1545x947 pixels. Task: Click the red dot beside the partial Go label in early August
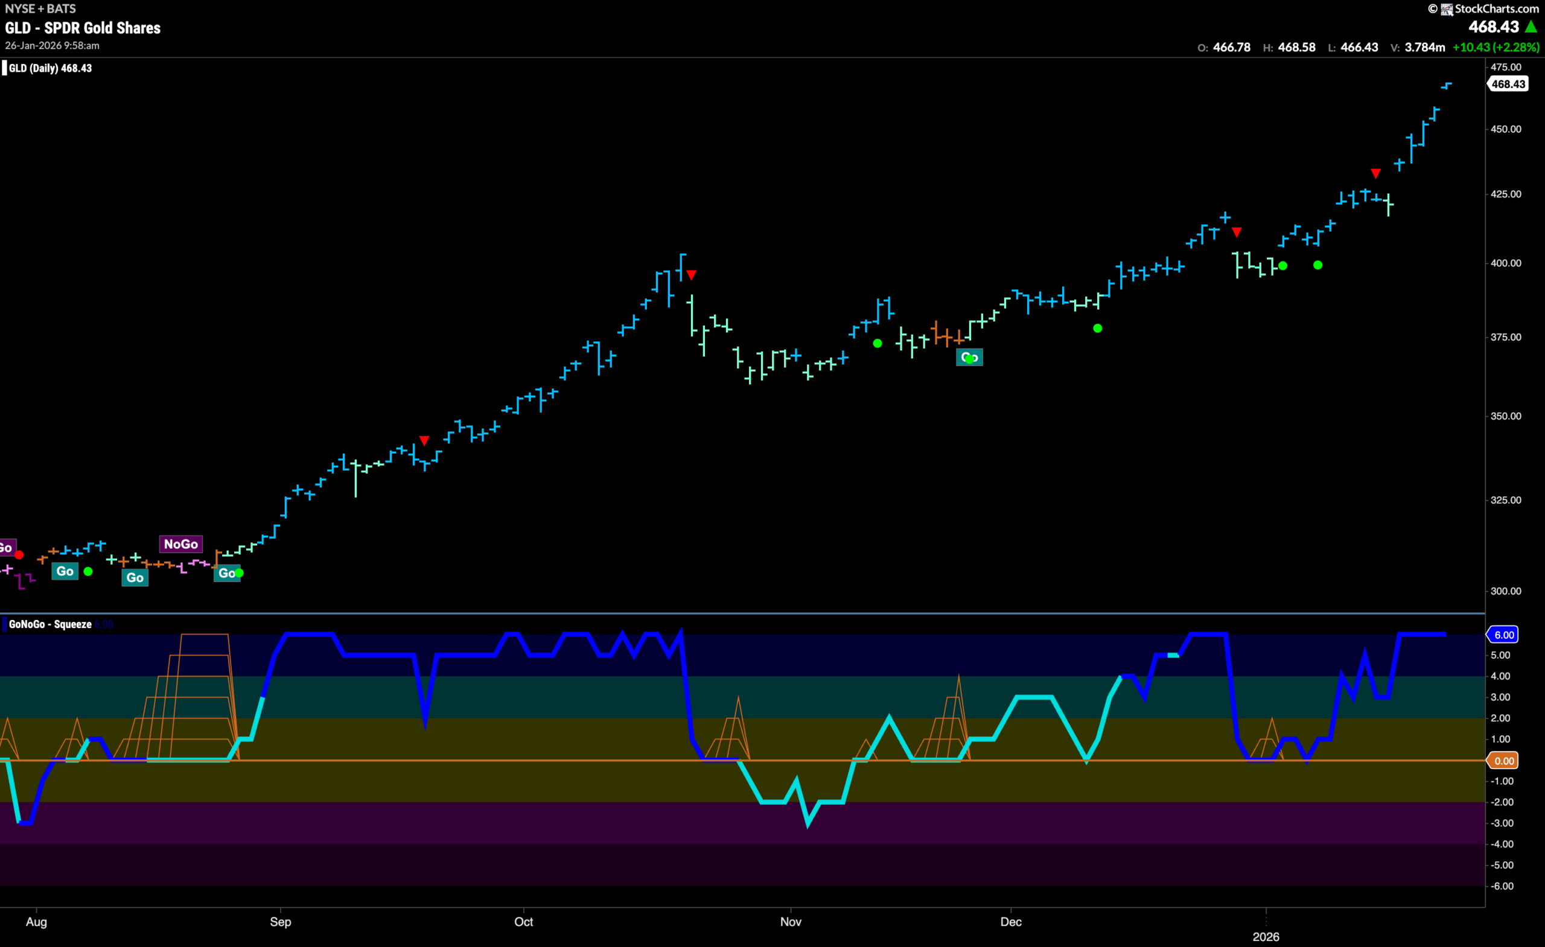click(x=19, y=556)
